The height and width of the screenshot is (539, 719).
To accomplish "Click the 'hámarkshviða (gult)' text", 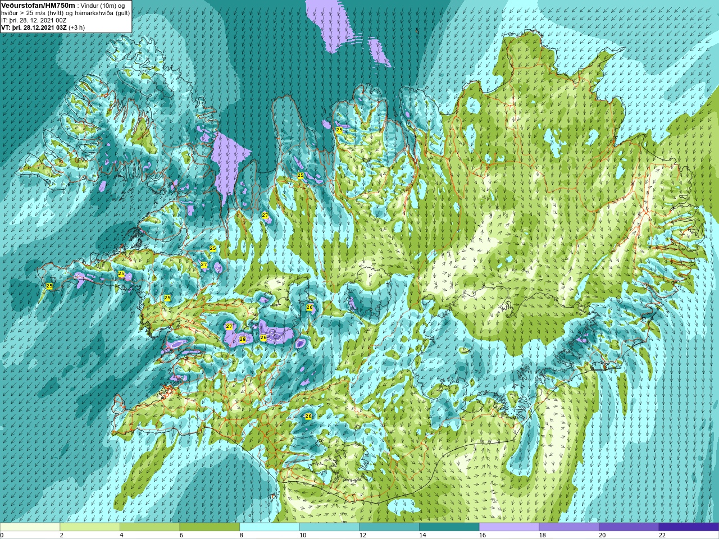I will 102,13.
